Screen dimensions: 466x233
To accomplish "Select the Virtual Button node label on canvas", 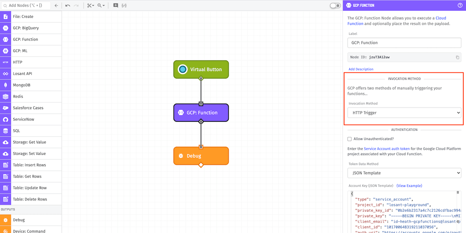I will (x=206, y=70).
